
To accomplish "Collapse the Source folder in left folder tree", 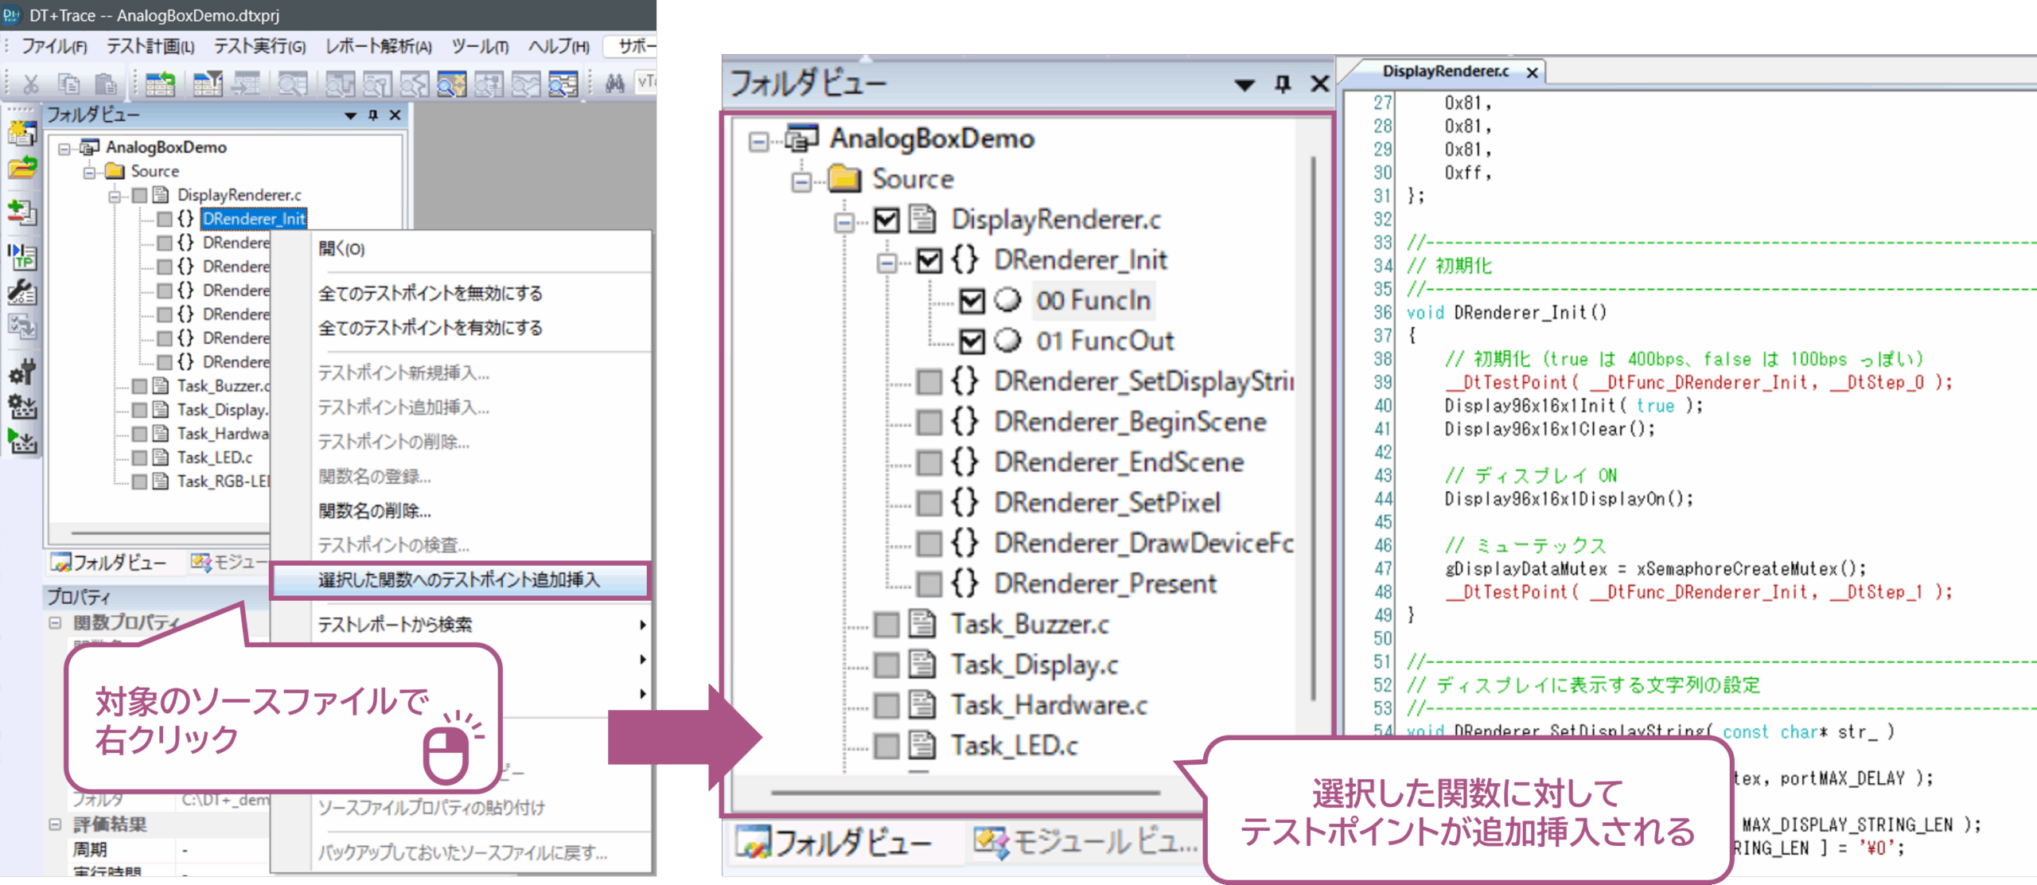I will (90, 172).
